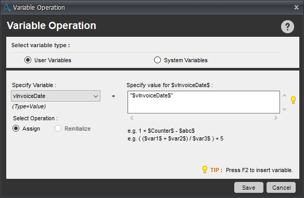Image resolution: width=304 pixels, height=198 pixels.
Task: Click the left arrow of horizontal scrollbar
Action: (132, 118)
